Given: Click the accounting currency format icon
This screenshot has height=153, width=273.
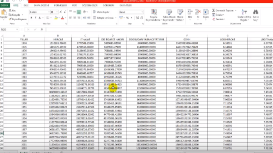Looking at the screenshot, I should pos(121,18).
